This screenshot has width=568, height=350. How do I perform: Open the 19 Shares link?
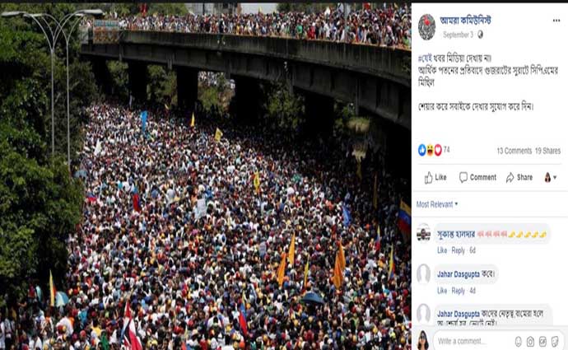pyautogui.click(x=547, y=151)
